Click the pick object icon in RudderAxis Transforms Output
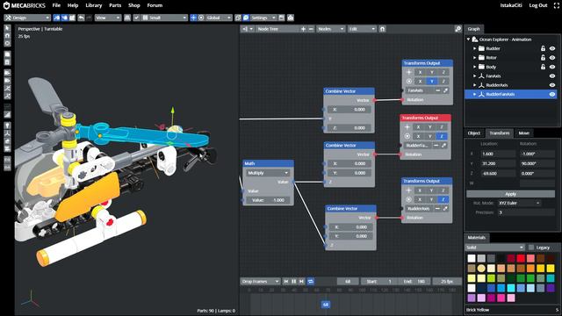 coord(445,208)
